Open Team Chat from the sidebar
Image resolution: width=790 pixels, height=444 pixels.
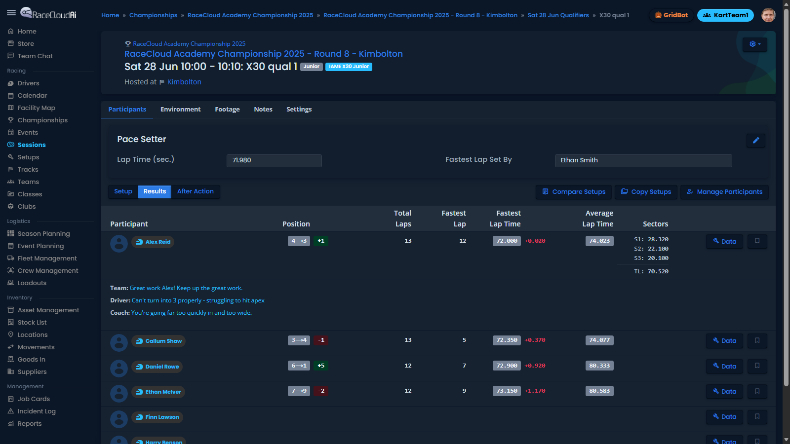click(x=35, y=56)
